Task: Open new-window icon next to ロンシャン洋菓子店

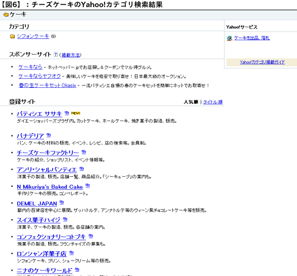Action: (x=71, y=253)
